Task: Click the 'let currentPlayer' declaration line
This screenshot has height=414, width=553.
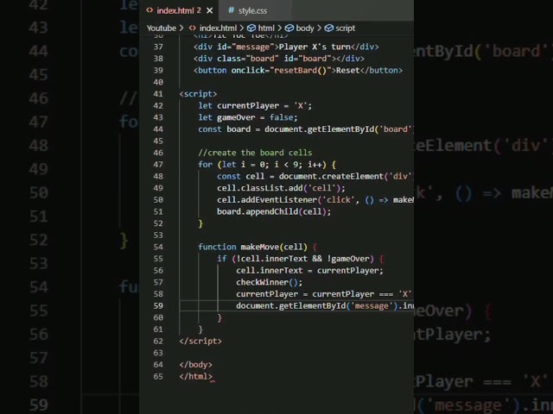Action: tap(255, 106)
